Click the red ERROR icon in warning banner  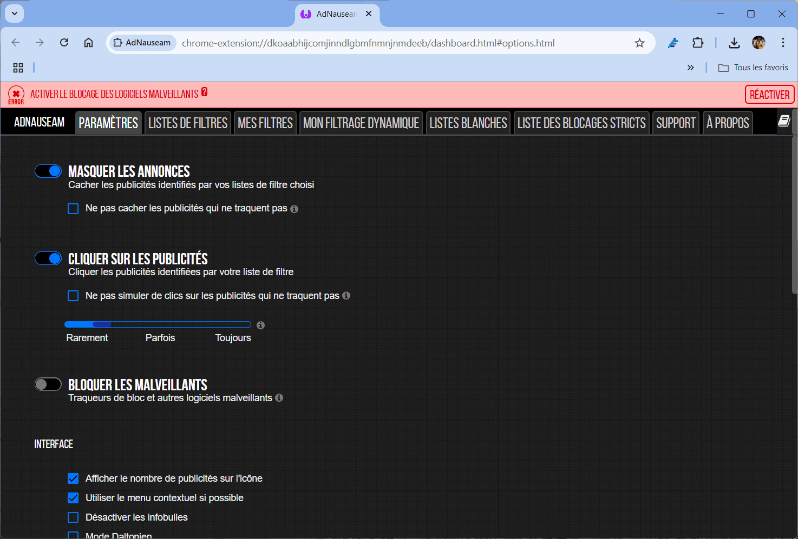tap(16, 95)
